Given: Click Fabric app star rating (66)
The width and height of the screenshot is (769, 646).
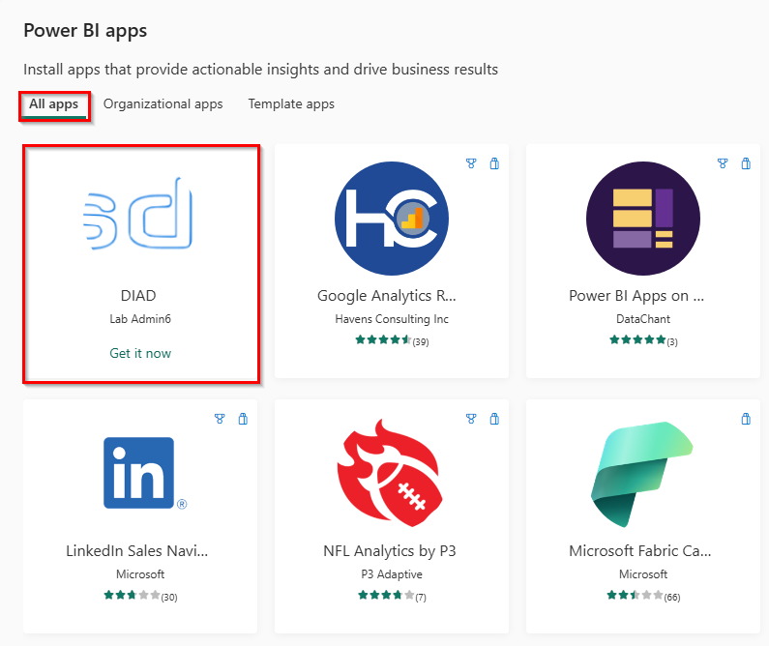Looking at the screenshot, I should pos(643,596).
